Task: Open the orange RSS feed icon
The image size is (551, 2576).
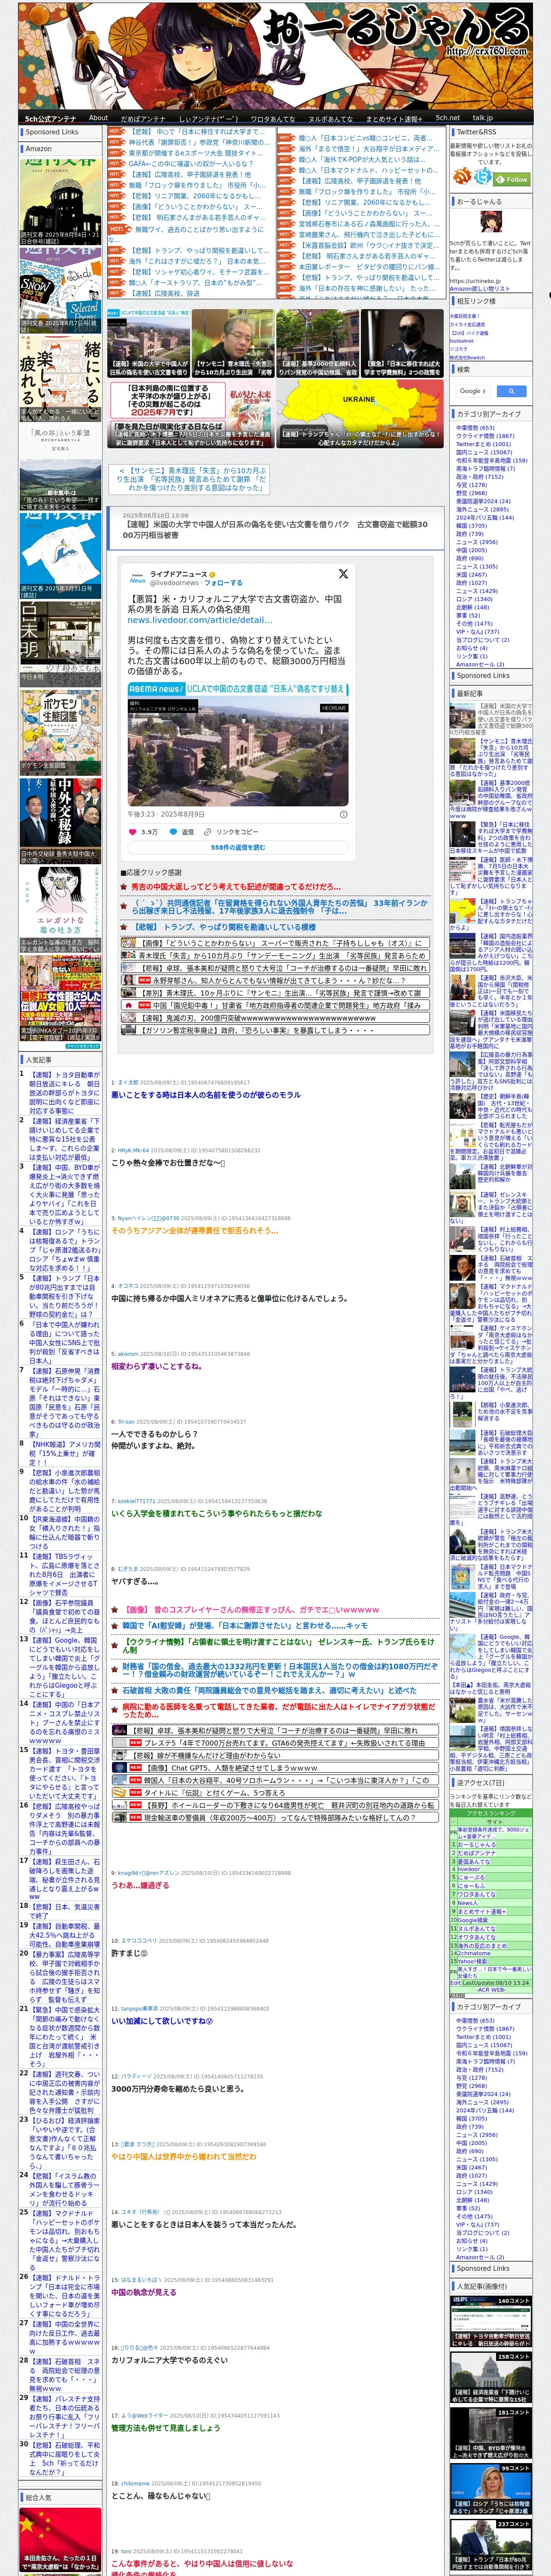Action: pyautogui.click(x=462, y=177)
